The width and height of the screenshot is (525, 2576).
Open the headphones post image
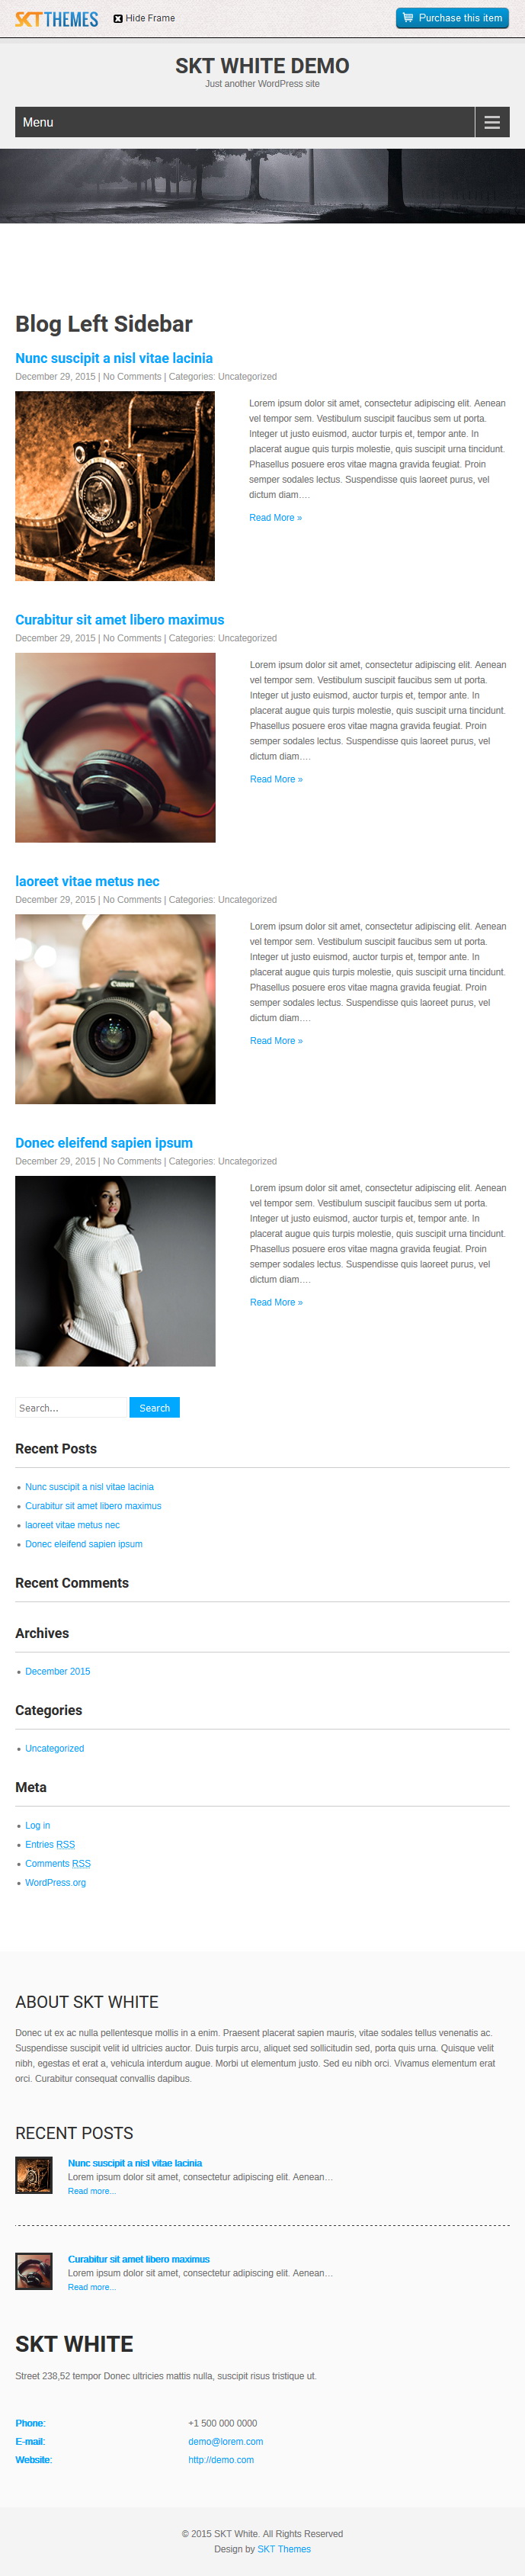pyautogui.click(x=115, y=747)
